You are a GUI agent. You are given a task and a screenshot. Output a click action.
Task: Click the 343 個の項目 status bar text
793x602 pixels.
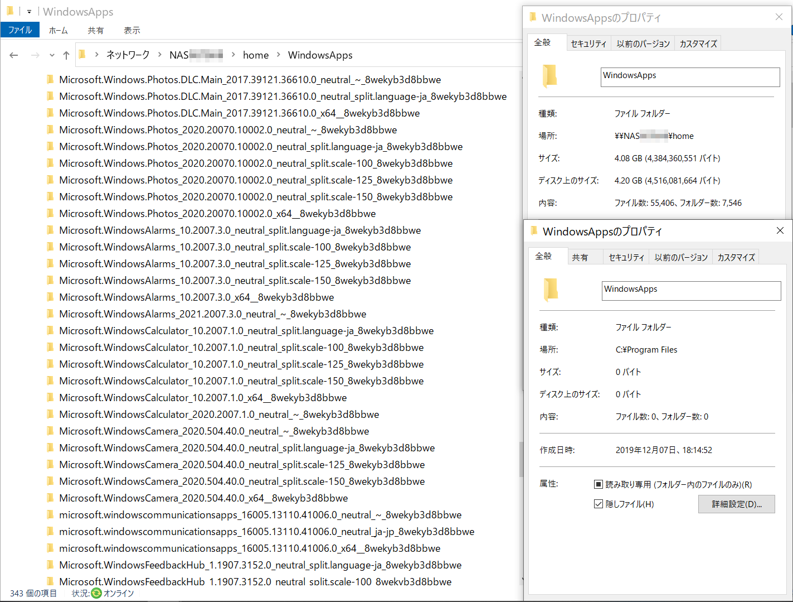tap(33, 593)
